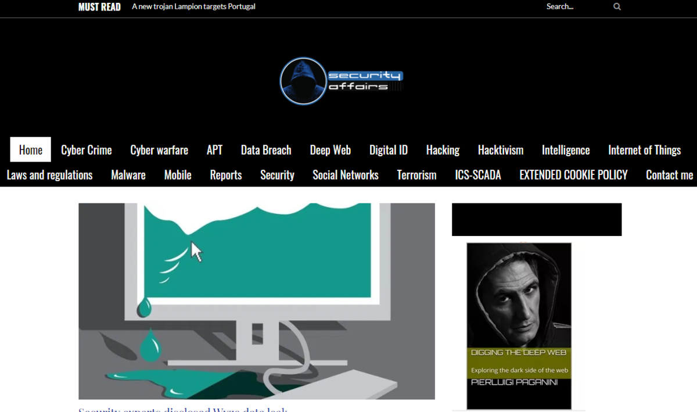Image resolution: width=697 pixels, height=412 pixels.
Task: Open the EXTENDED COOKIE POLICY page
Action: click(573, 175)
